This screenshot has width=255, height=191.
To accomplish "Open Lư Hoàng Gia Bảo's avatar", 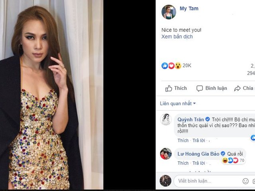I will click(166, 154).
